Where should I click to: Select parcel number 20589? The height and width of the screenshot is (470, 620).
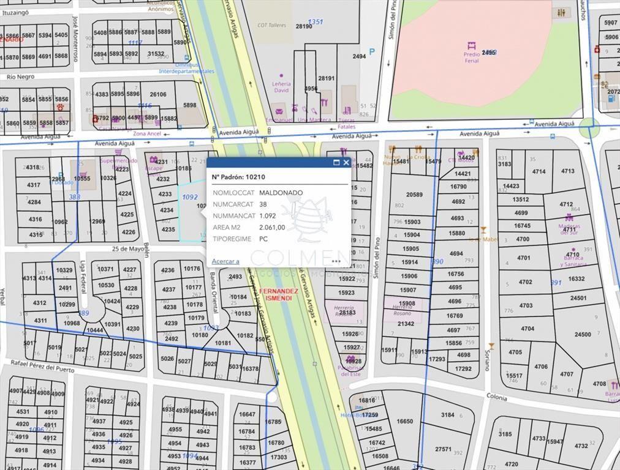point(414,195)
